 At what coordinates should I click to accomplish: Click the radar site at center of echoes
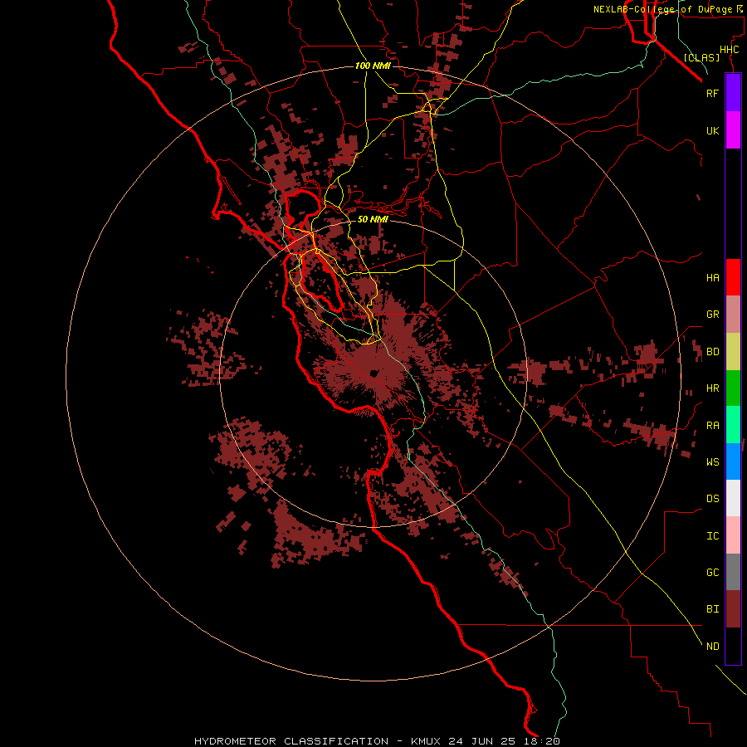coord(373,373)
